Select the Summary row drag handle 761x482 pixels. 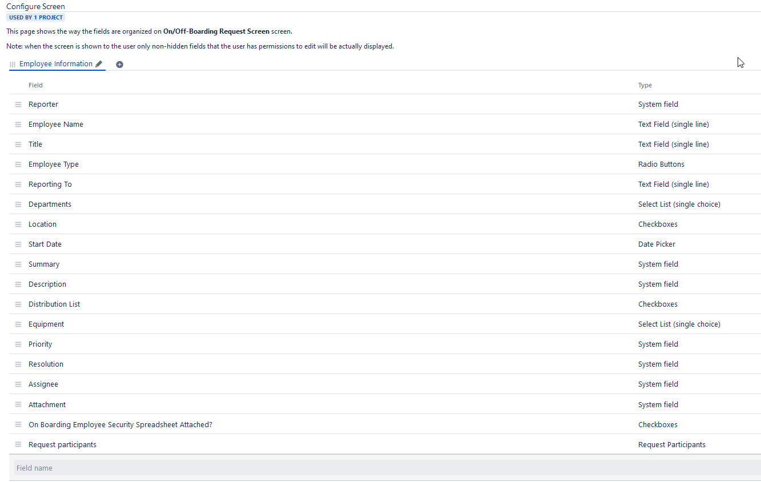[18, 264]
